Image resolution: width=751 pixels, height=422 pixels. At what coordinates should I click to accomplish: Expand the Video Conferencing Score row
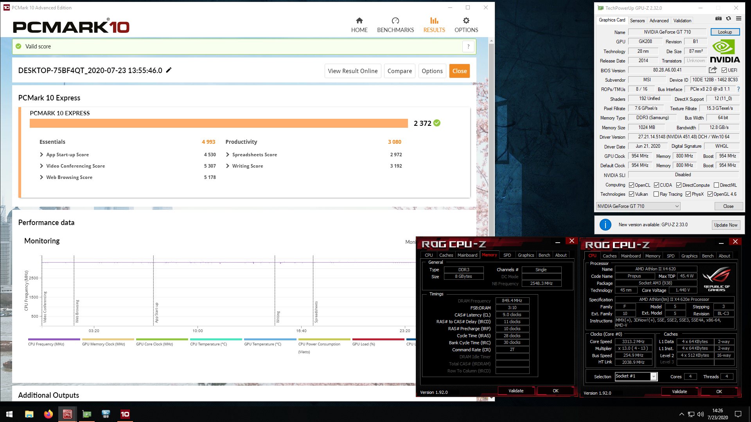click(x=41, y=166)
